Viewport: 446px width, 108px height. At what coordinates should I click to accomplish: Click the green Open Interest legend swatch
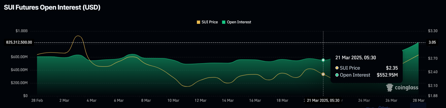(224, 22)
